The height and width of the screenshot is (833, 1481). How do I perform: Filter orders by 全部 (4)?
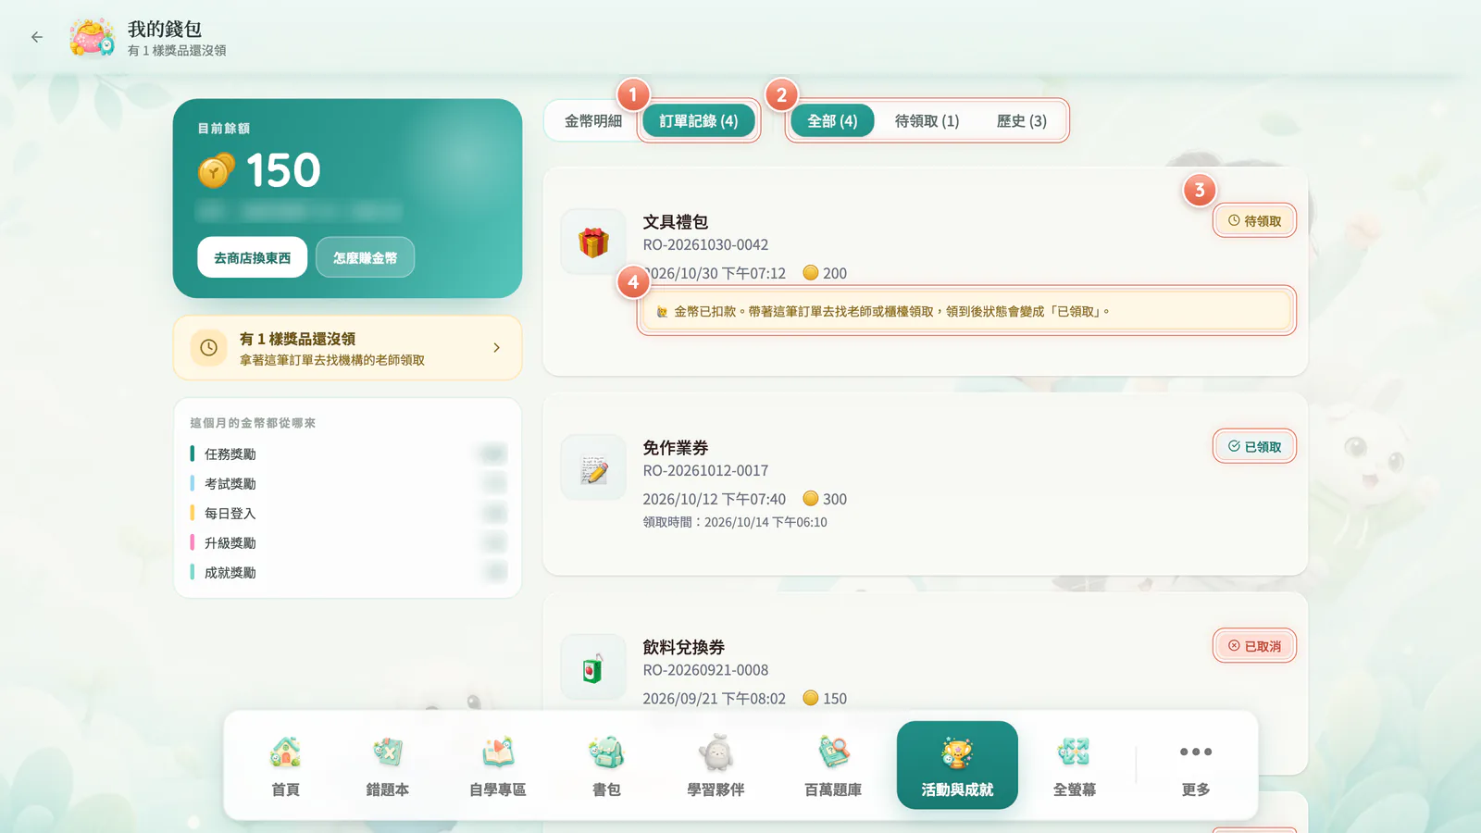(832, 121)
